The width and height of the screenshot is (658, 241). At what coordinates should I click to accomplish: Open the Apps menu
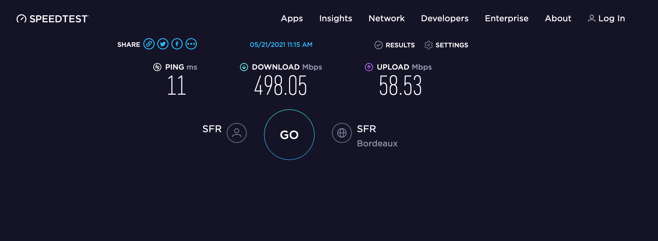coord(292,18)
